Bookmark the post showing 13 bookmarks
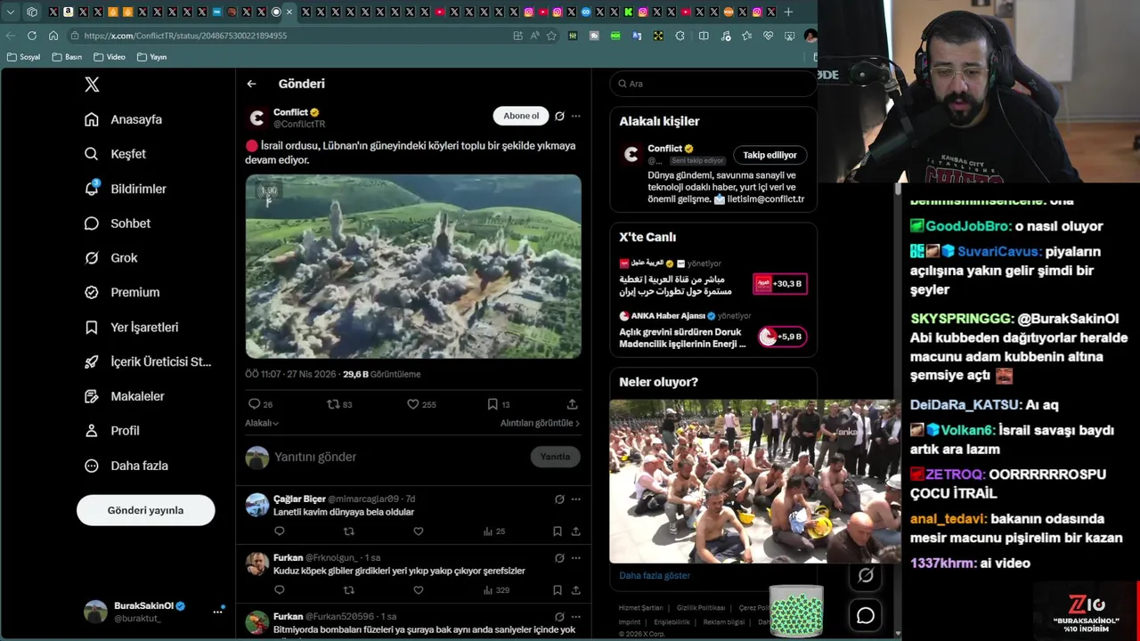 492,404
